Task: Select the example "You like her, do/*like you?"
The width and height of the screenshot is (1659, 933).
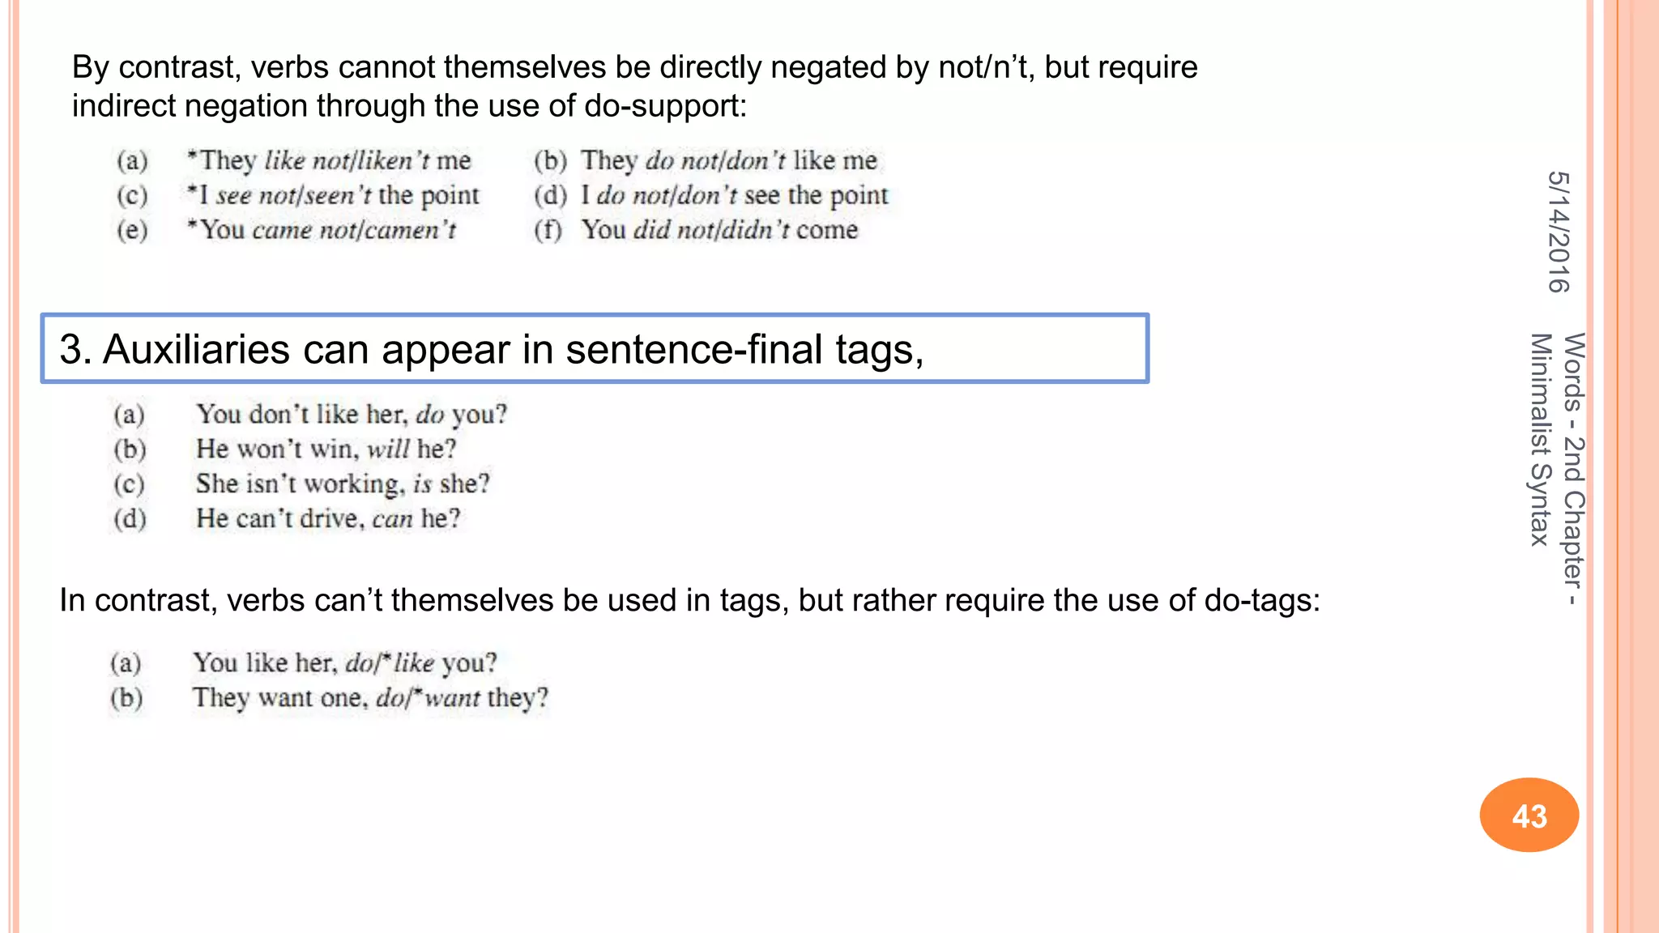Action: [x=344, y=662]
